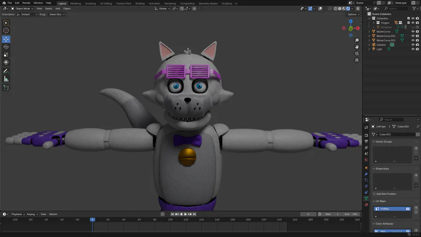Select the Select Box tool
The height and width of the screenshot is (237, 421).
tap(6, 23)
